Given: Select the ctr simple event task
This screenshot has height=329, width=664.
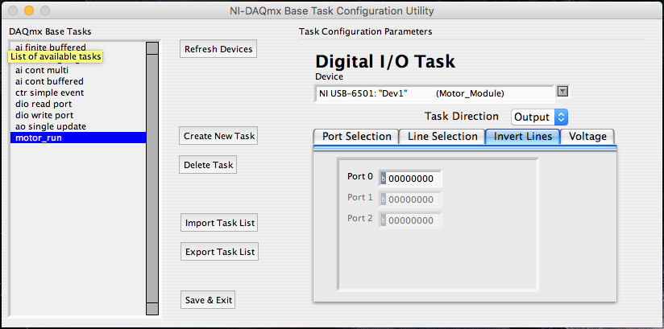Looking at the screenshot, I should [x=78, y=93].
